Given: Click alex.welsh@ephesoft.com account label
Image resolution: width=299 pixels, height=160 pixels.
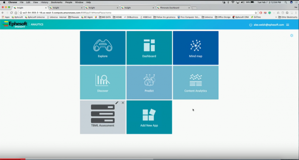Looking at the screenshot, I should click(x=269, y=25).
